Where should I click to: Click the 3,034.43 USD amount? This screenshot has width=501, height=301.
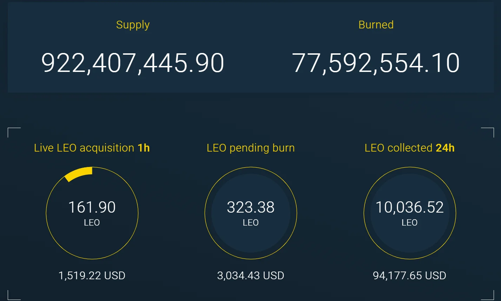tap(251, 276)
